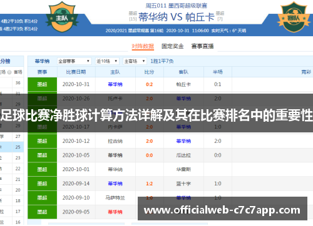Click date 2020-09-05 in the table
The height and width of the screenshot is (226, 313).
[76, 212]
